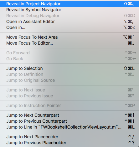The image size is (139, 147).
Task: Select Jump to Next Placeholder
Action: (69, 137)
